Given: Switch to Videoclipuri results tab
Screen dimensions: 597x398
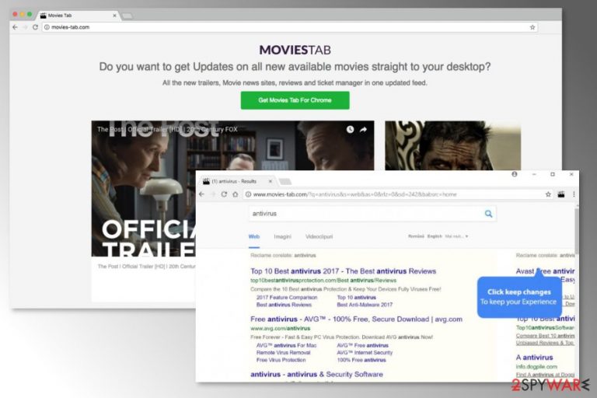Looking at the screenshot, I should [x=319, y=236].
